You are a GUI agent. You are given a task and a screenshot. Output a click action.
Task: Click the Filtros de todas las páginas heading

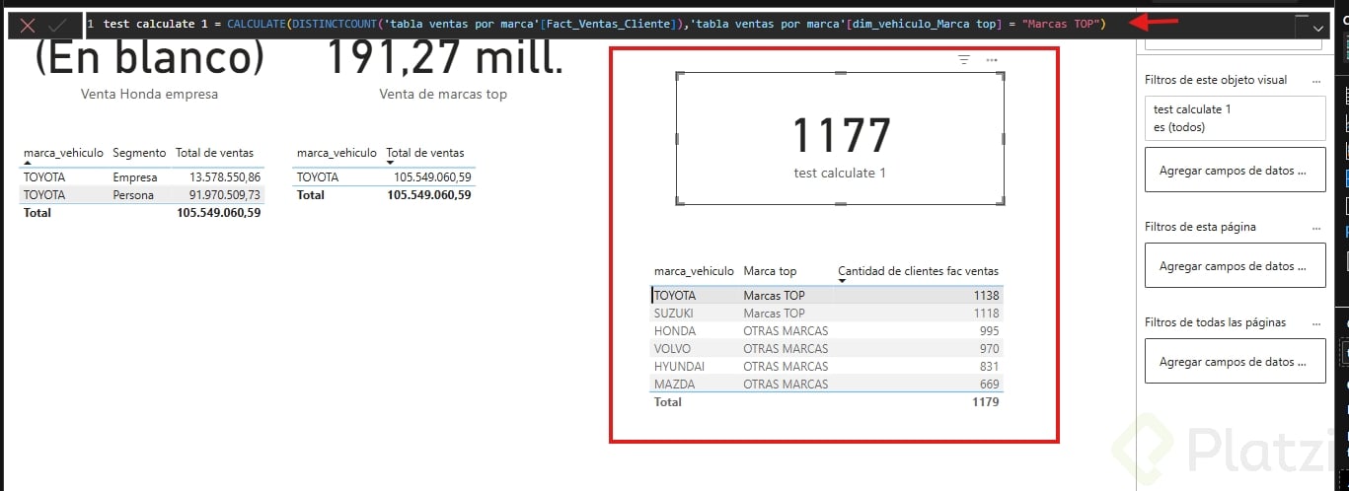[1216, 322]
